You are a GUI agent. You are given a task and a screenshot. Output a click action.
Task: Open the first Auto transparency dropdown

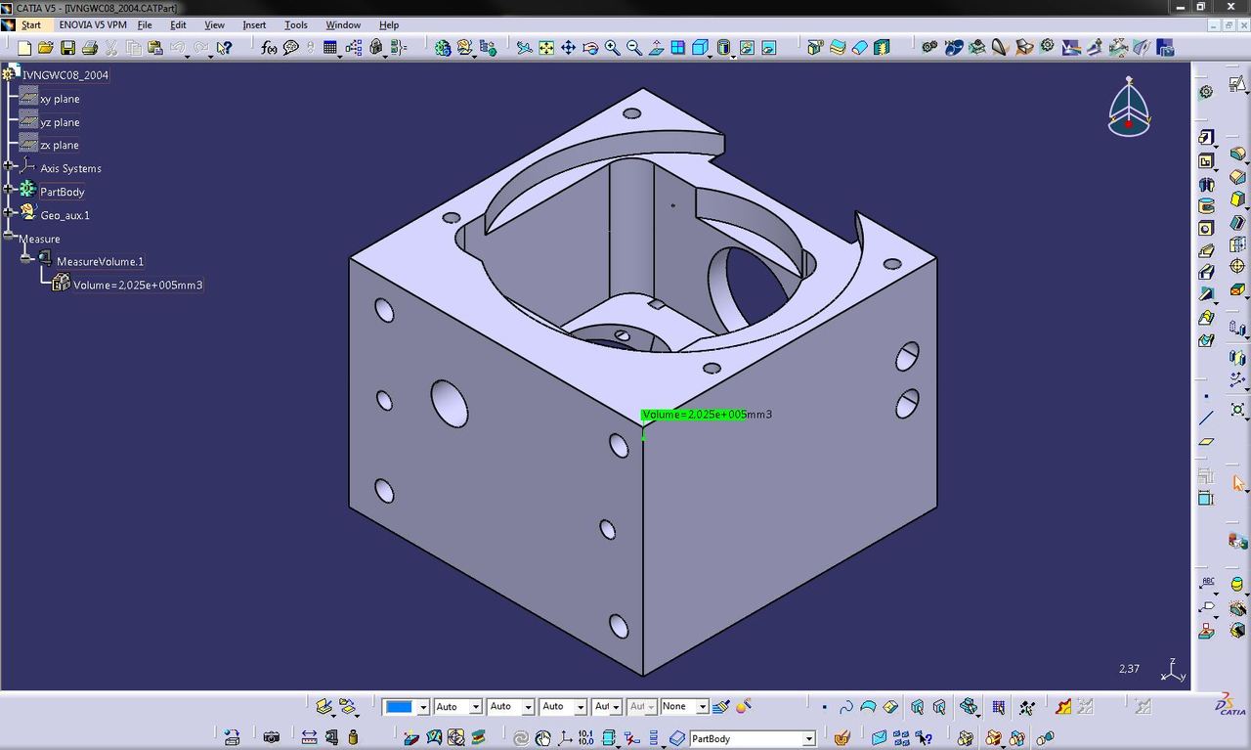point(475,707)
